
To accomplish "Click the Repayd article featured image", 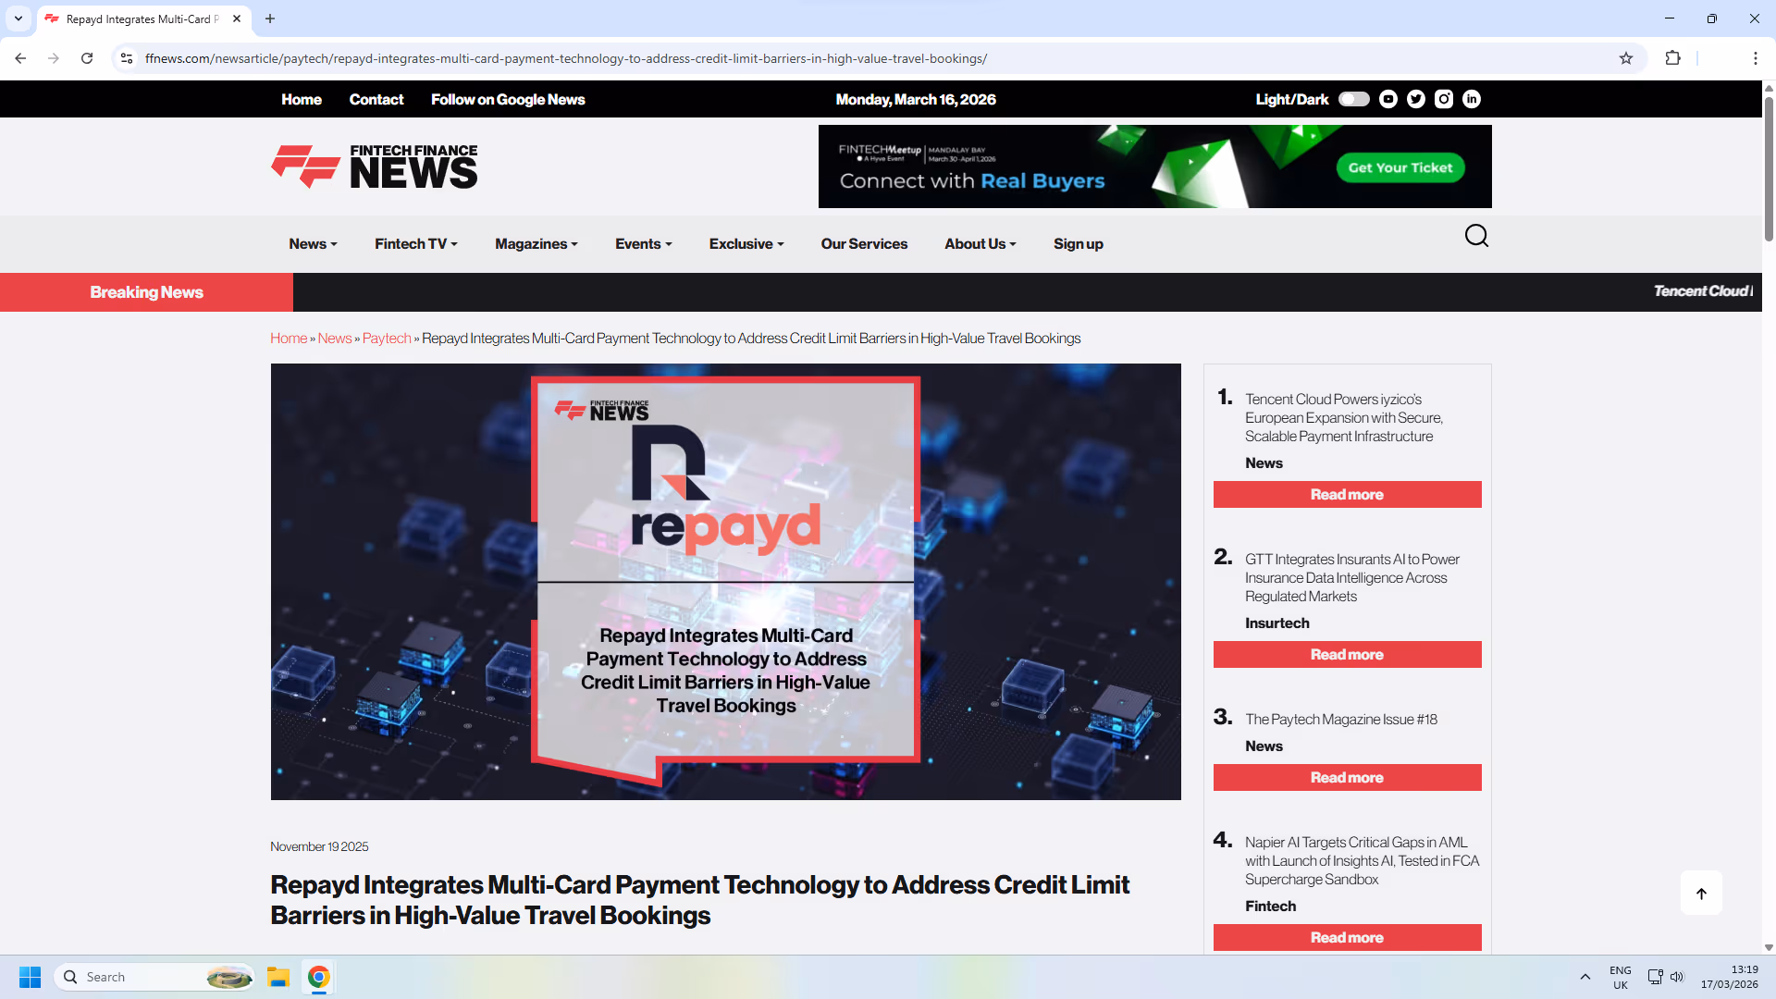I will [x=726, y=582].
